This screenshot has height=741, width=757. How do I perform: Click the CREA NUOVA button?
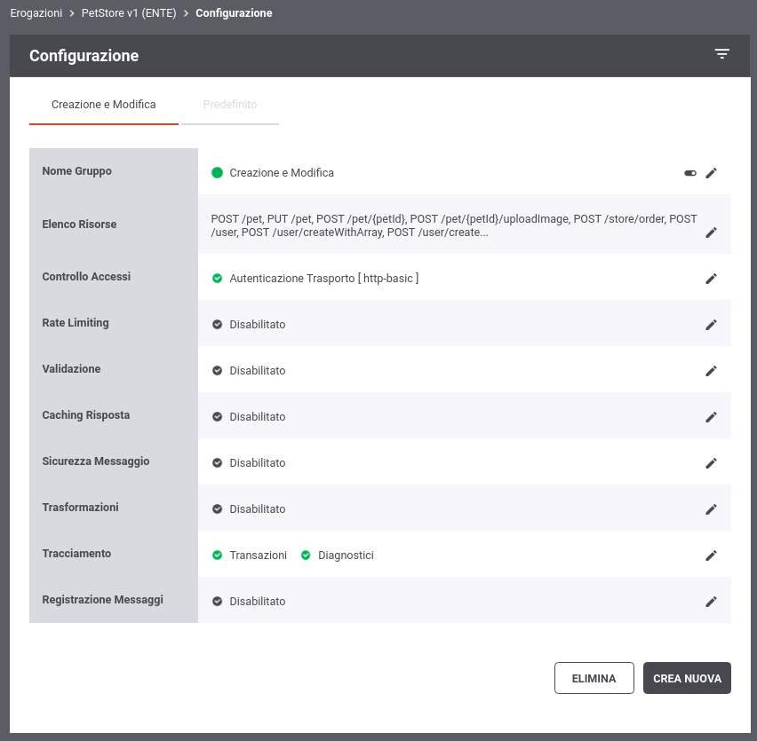tap(687, 678)
